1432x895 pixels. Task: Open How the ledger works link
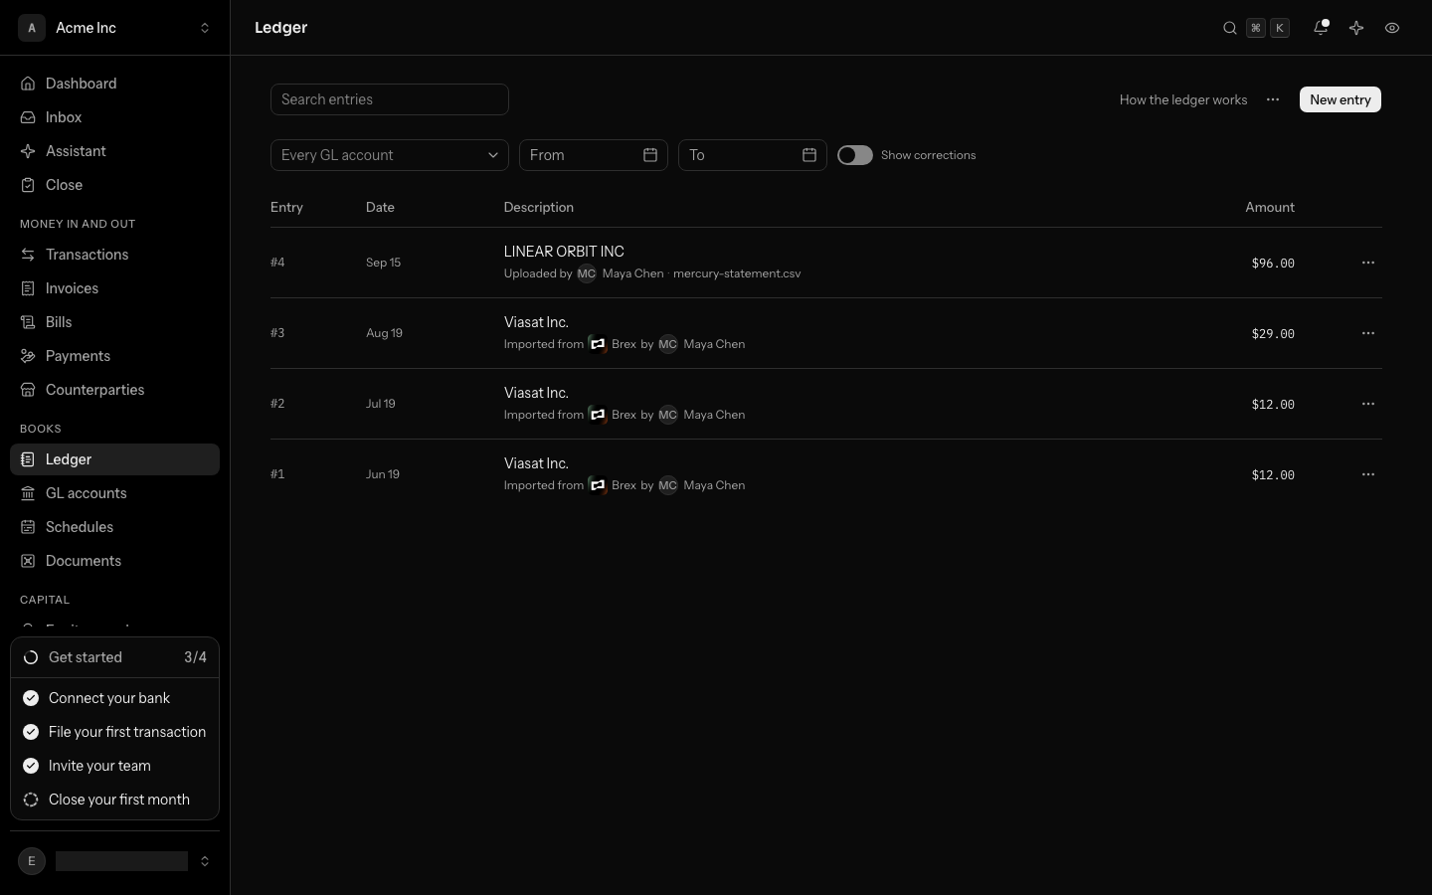pos(1183,99)
